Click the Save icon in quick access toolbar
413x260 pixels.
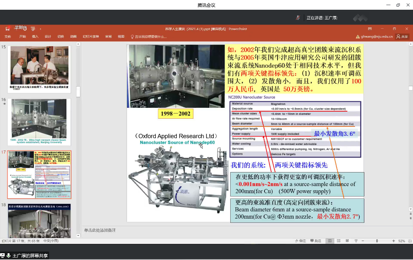pos(8,29)
